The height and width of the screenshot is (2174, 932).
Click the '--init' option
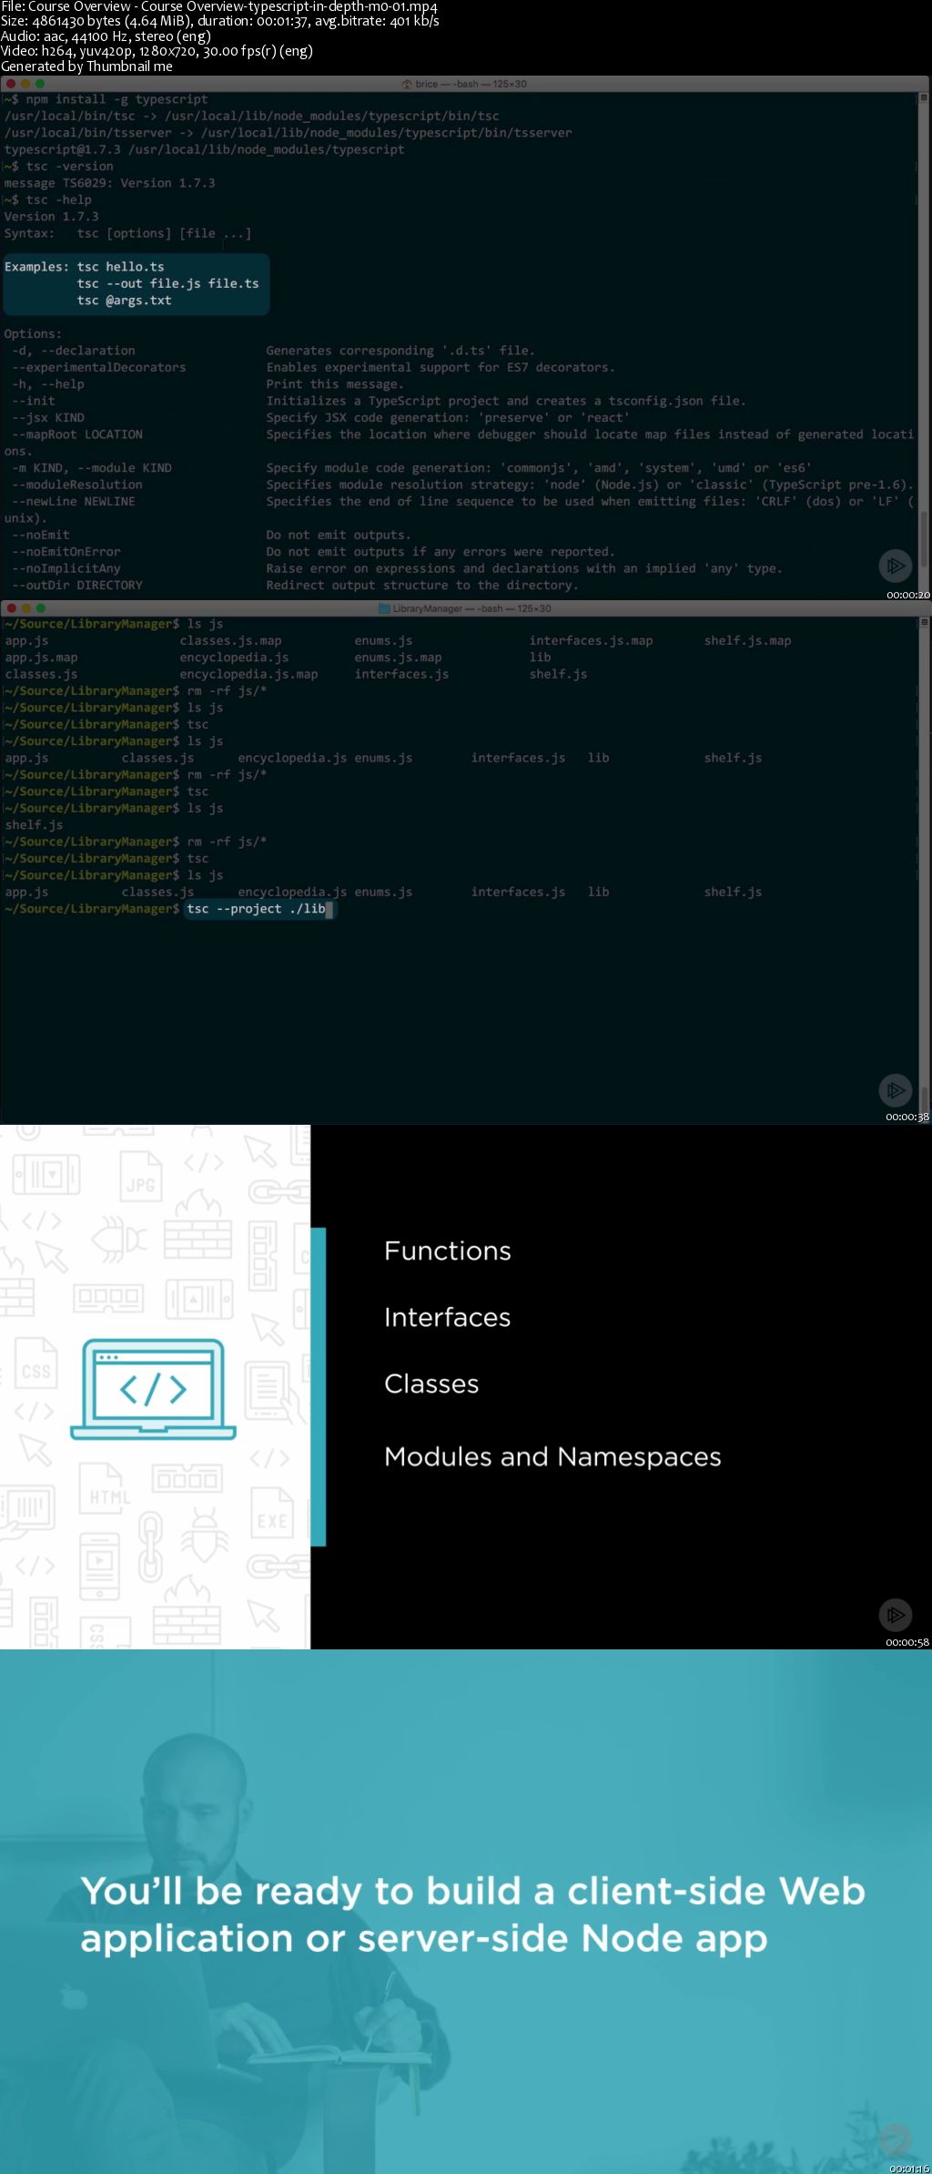[x=34, y=401]
